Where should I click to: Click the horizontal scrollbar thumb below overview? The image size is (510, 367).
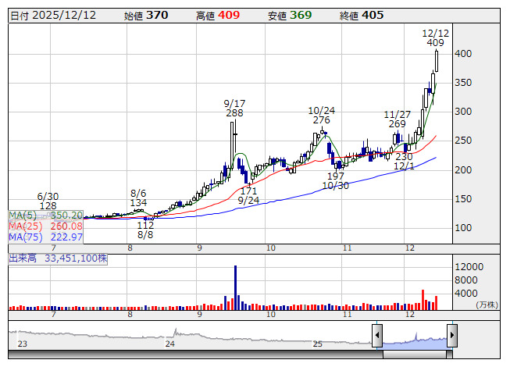click(x=414, y=354)
